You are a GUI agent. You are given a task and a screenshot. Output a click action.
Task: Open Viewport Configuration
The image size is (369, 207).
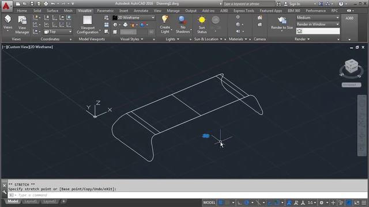click(x=88, y=25)
